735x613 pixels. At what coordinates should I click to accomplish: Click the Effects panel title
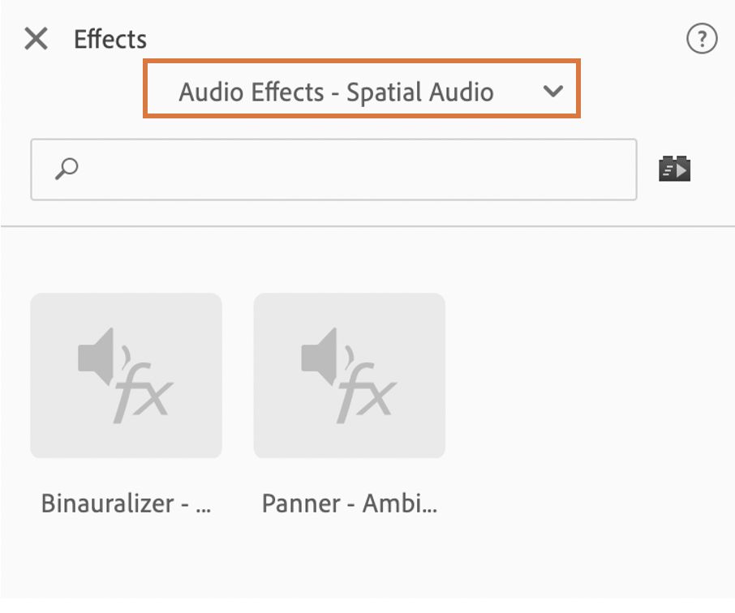110,39
